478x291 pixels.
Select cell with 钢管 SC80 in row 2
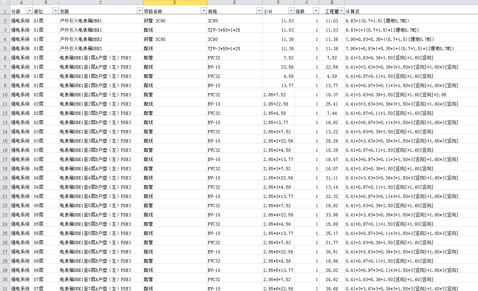pos(175,21)
